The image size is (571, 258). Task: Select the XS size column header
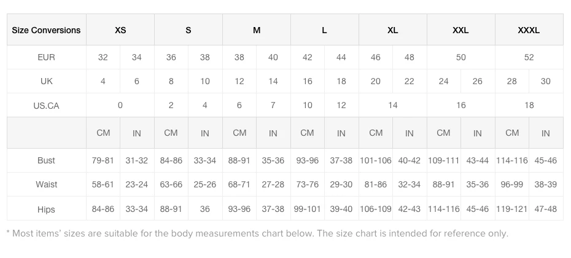(x=120, y=30)
